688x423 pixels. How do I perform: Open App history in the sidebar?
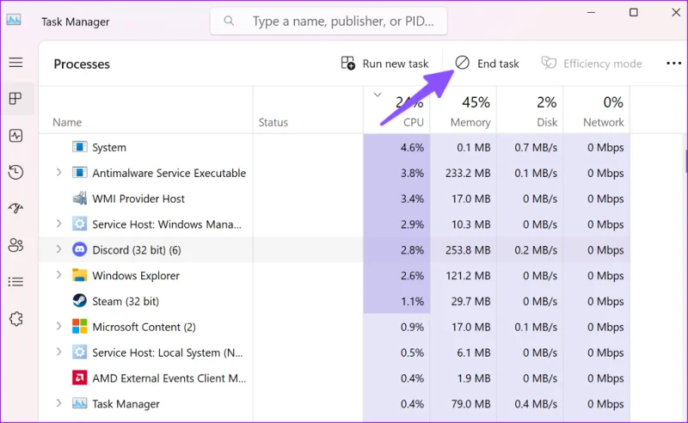click(x=15, y=172)
